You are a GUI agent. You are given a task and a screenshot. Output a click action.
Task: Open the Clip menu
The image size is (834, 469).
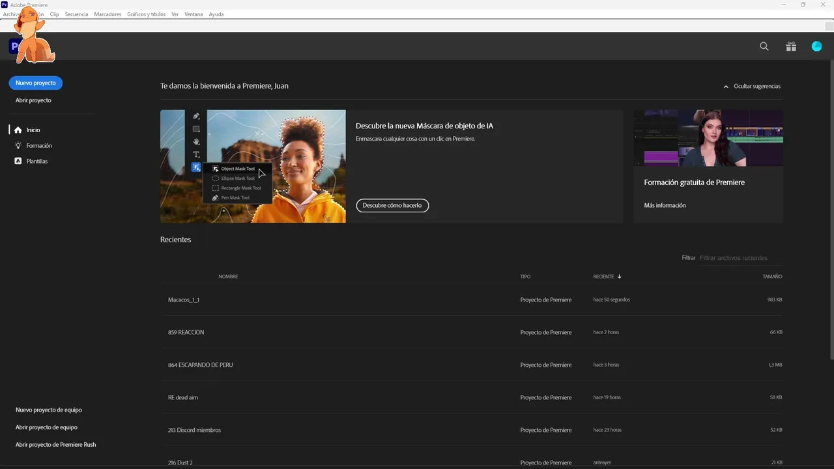pos(54,14)
